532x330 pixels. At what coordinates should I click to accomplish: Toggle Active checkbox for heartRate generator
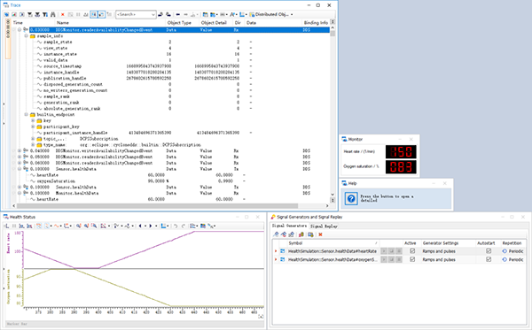click(x=412, y=251)
